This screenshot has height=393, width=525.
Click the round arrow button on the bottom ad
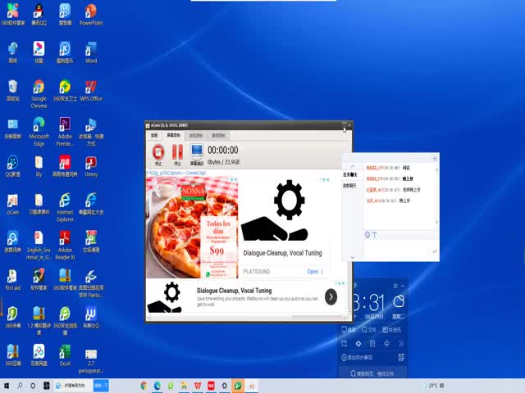[331, 296]
